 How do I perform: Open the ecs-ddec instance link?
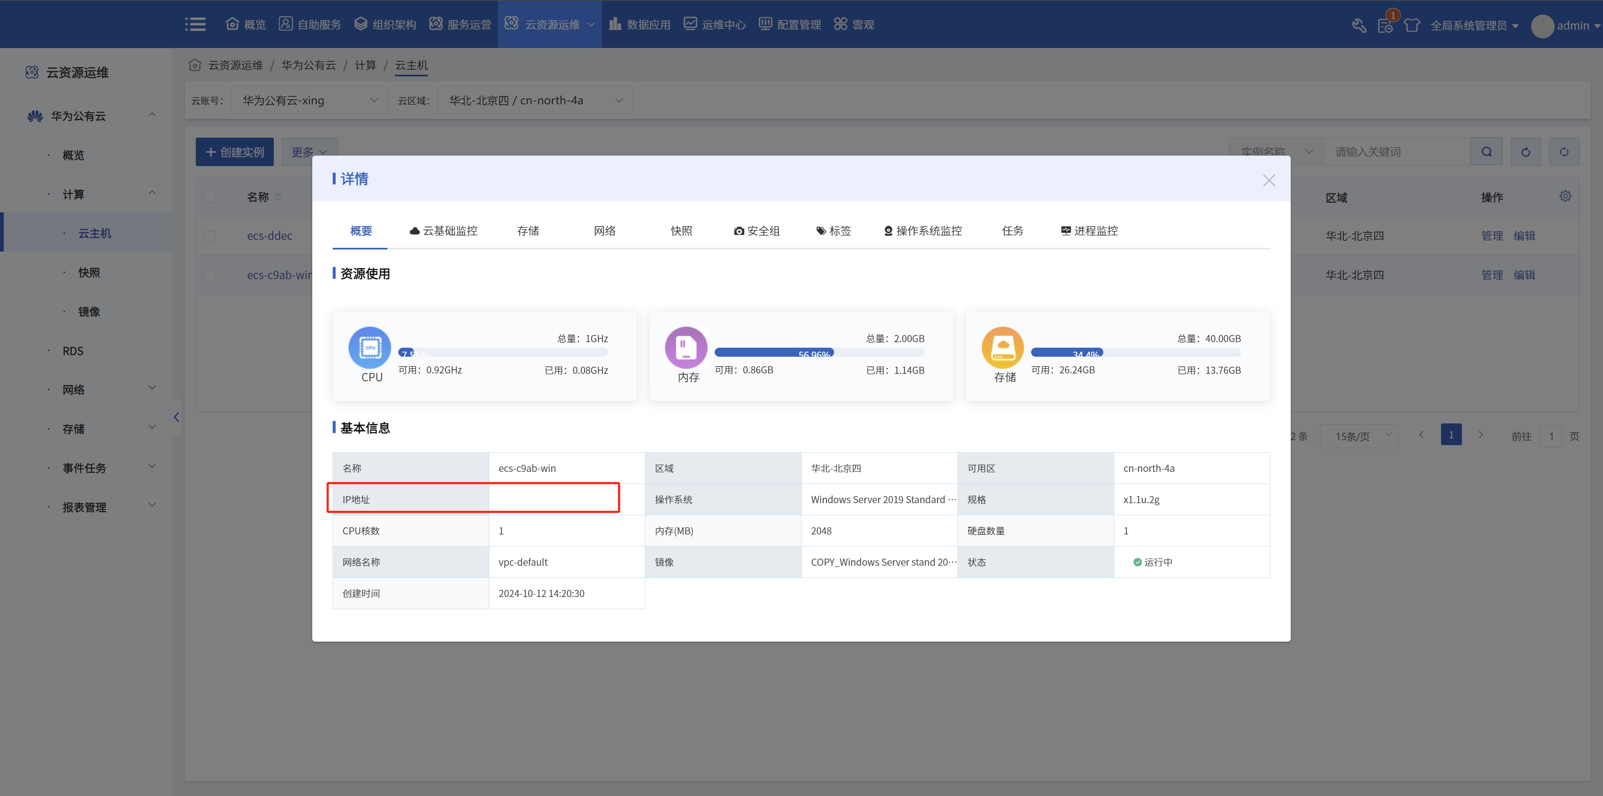click(269, 236)
